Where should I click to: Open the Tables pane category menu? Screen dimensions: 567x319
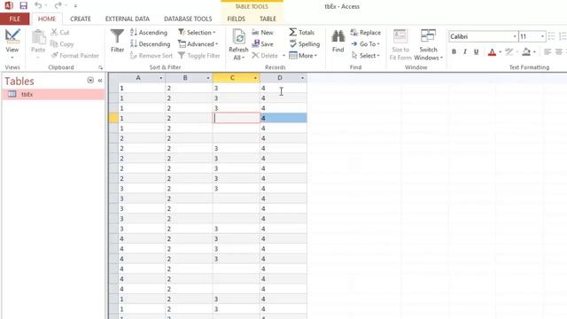(x=90, y=81)
